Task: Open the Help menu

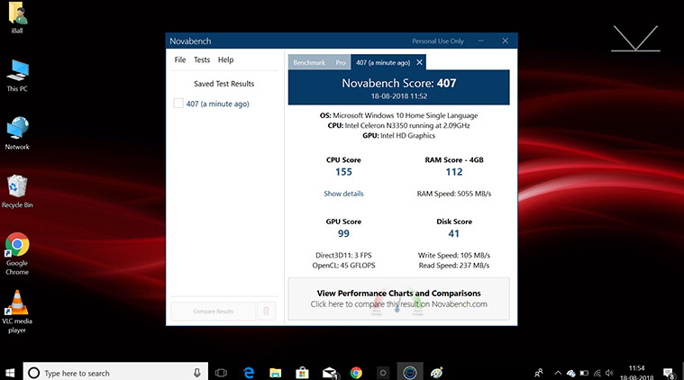Action: click(x=225, y=59)
